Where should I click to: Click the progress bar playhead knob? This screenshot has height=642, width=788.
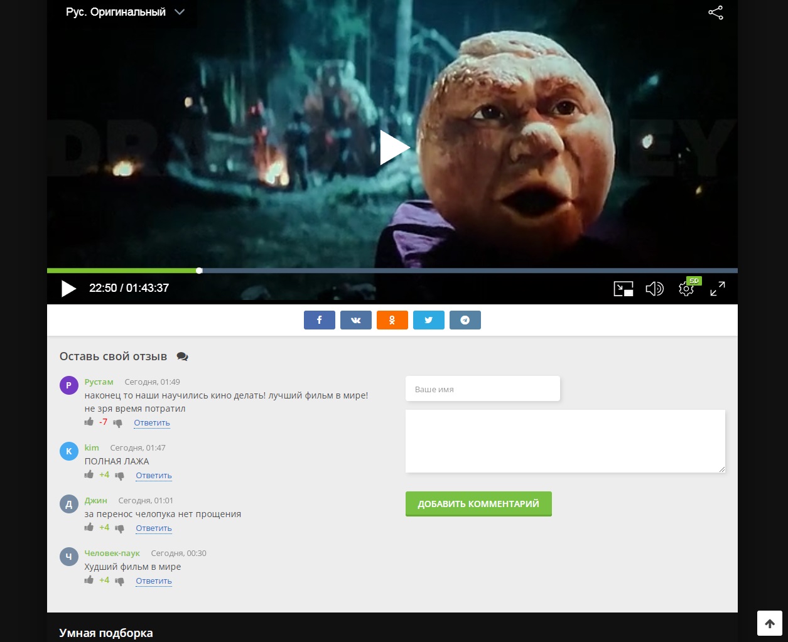pos(199,270)
